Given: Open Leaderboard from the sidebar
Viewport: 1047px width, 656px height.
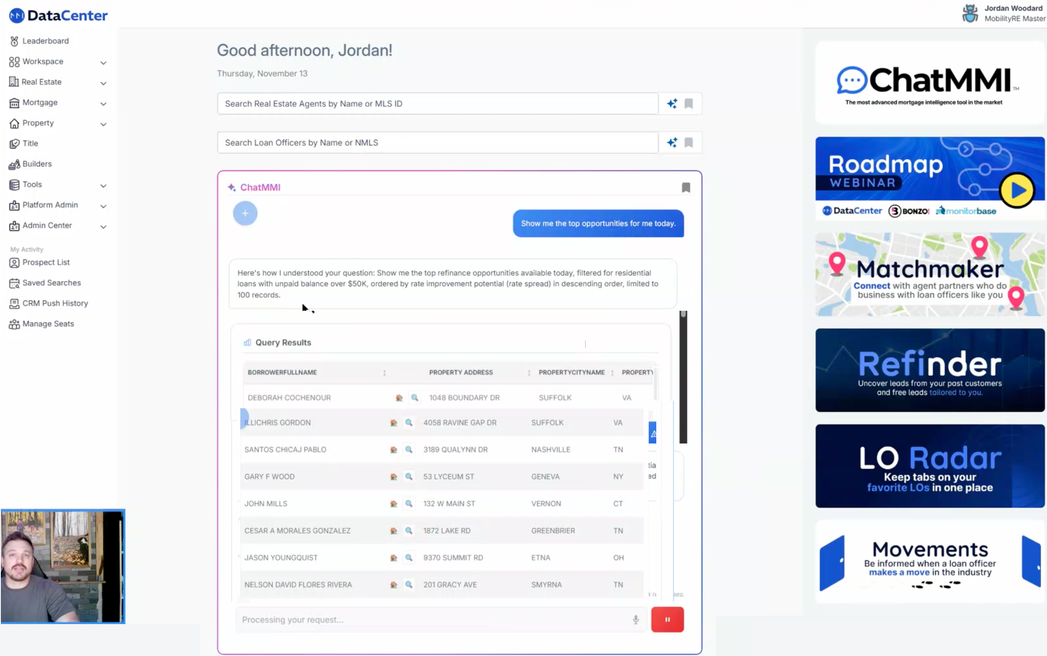Looking at the screenshot, I should click(x=45, y=41).
